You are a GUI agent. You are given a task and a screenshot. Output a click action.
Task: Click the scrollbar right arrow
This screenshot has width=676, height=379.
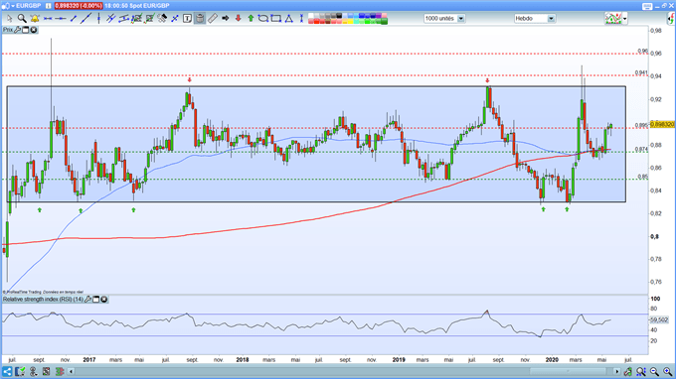click(x=617, y=371)
